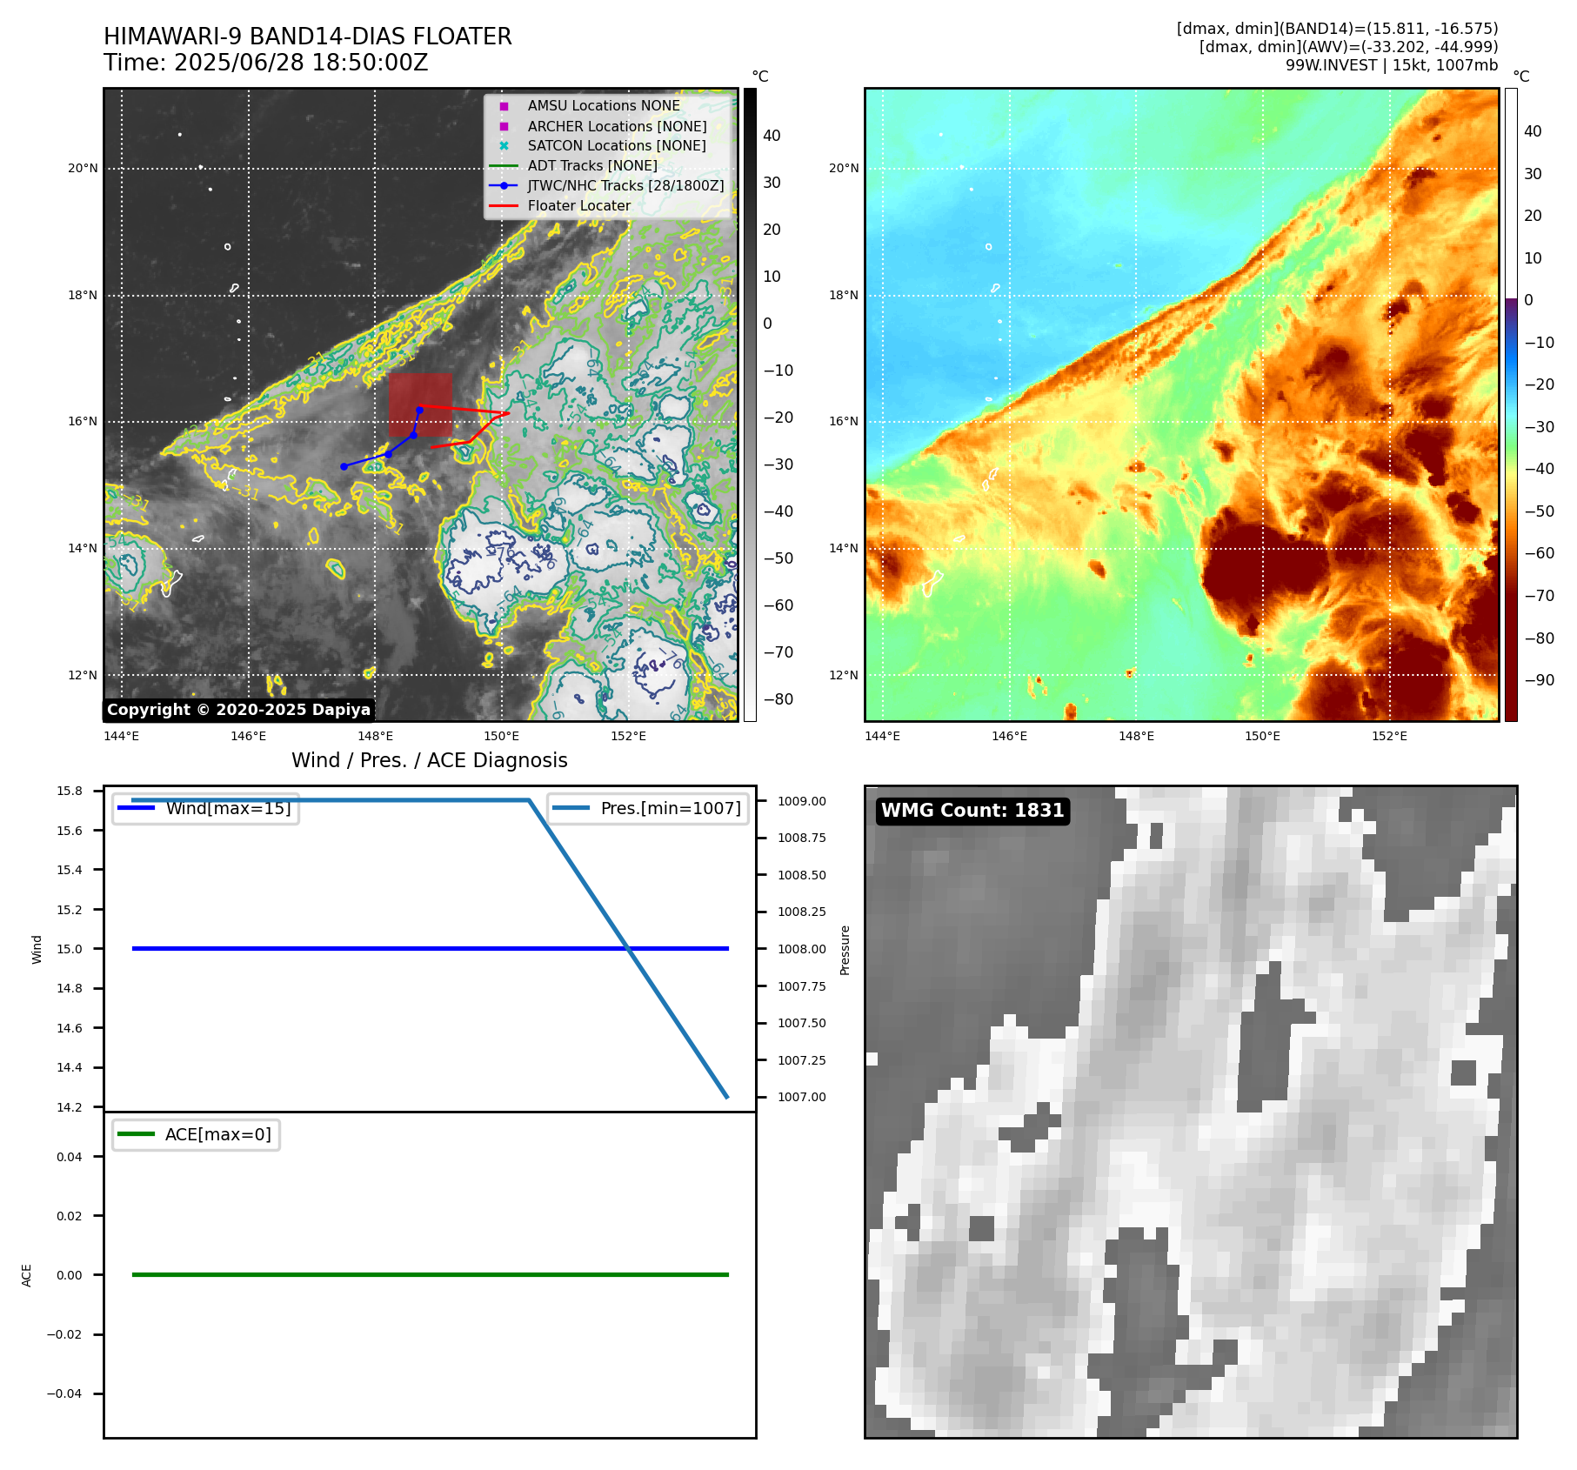This screenshot has height=1470, width=1577.
Task: Click the HIMAWARI-9 BAND14-DIAS FLOATER title
Action: 307,37
